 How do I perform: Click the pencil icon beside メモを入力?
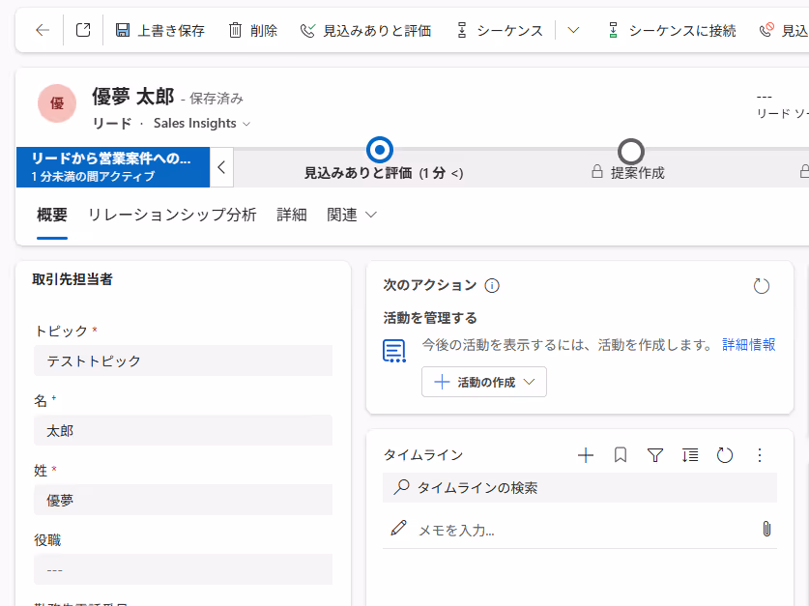click(398, 528)
